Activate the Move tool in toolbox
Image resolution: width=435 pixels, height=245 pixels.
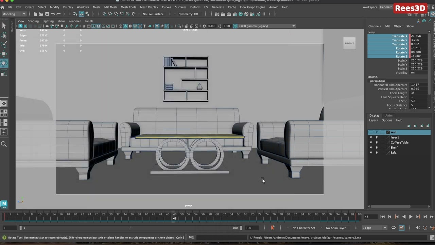click(x=4, y=54)
